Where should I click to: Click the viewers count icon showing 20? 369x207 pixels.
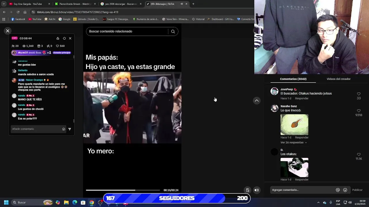pos(13,46)
